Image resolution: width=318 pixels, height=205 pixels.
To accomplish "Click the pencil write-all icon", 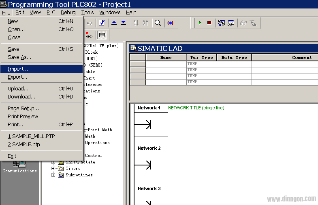I will 253,23.
